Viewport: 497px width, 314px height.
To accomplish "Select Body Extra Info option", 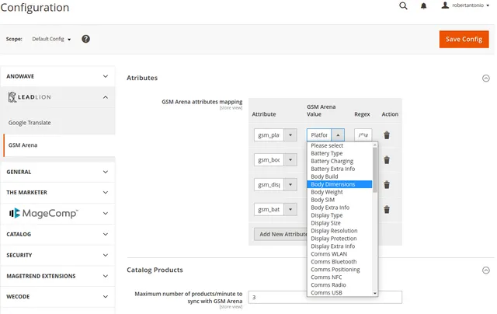I will pyautogui.click(x=339, y=208).
